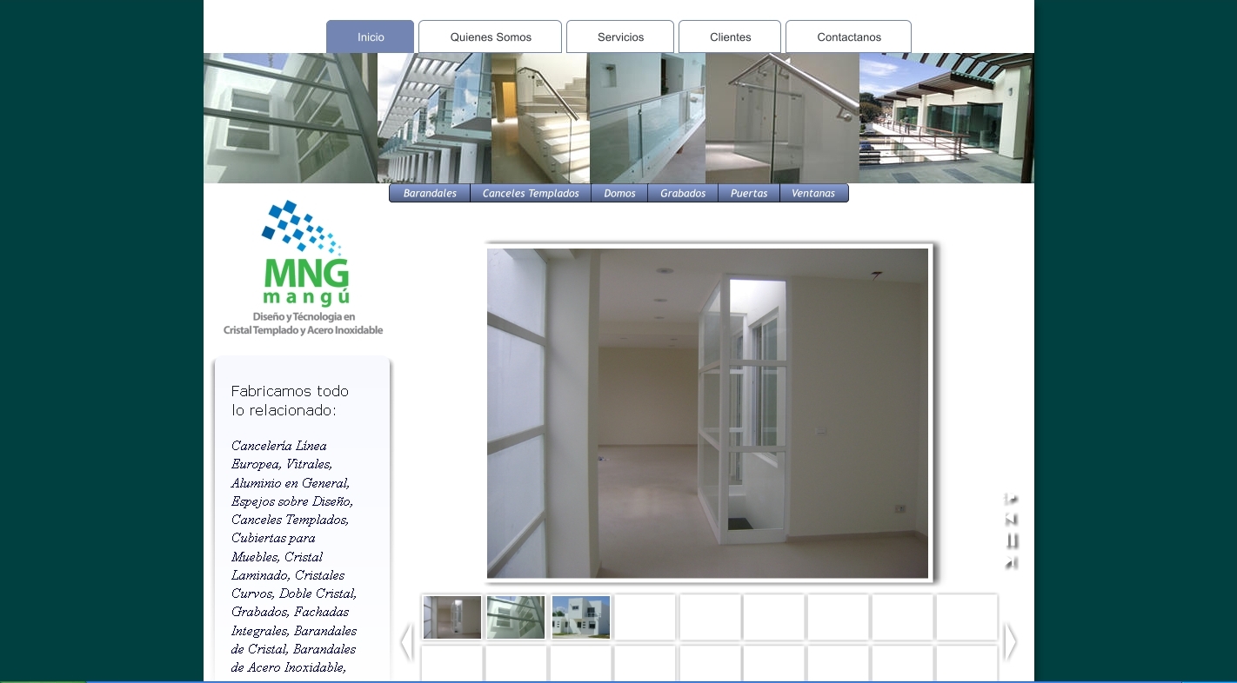Pause the gallery slideshow with the two-bar icon
Screen dimensions: 1237x683
point(1011,540)
